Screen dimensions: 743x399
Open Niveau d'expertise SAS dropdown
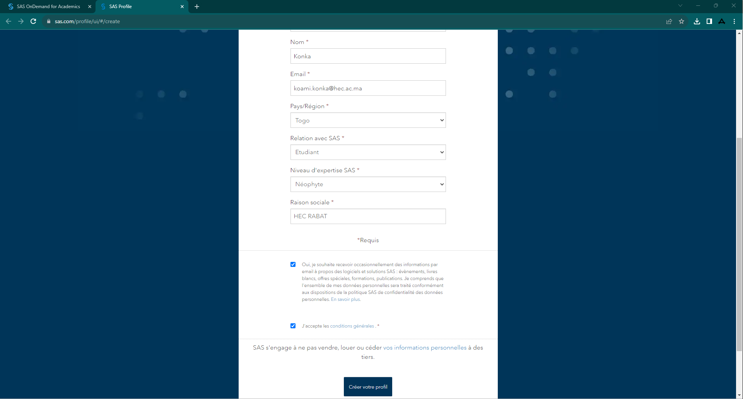(x=368, y=184)
